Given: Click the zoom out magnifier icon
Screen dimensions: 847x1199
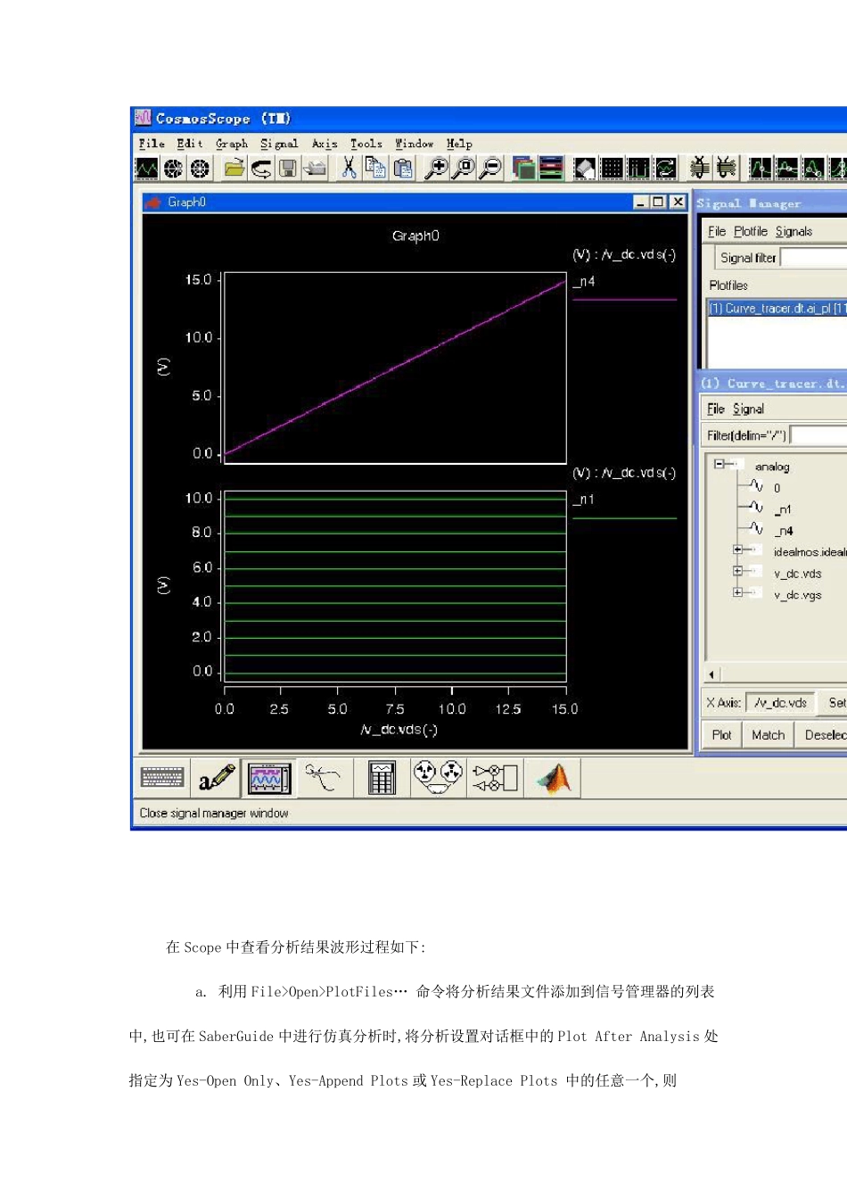Looking at the screenshot, I should click(490, 168).
